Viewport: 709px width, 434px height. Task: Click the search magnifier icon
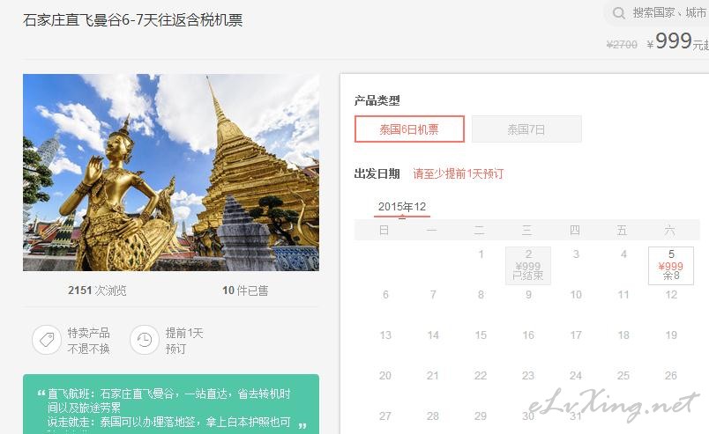pyautogui.click(x=618, y=13)
